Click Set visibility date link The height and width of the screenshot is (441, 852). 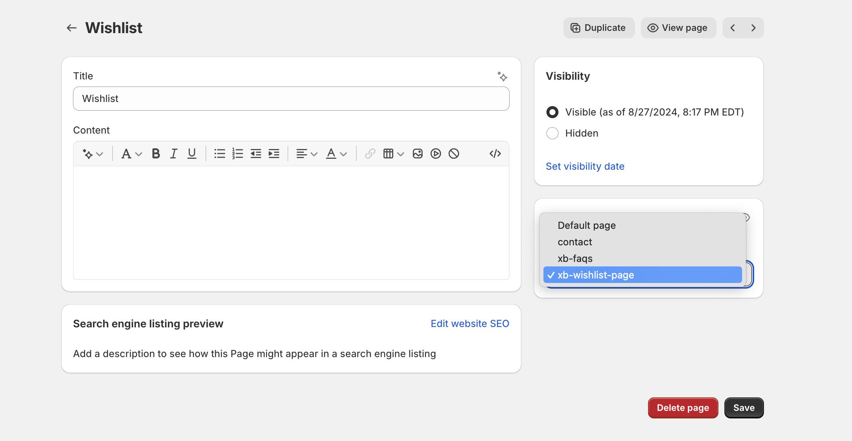[x=585, y=166]
